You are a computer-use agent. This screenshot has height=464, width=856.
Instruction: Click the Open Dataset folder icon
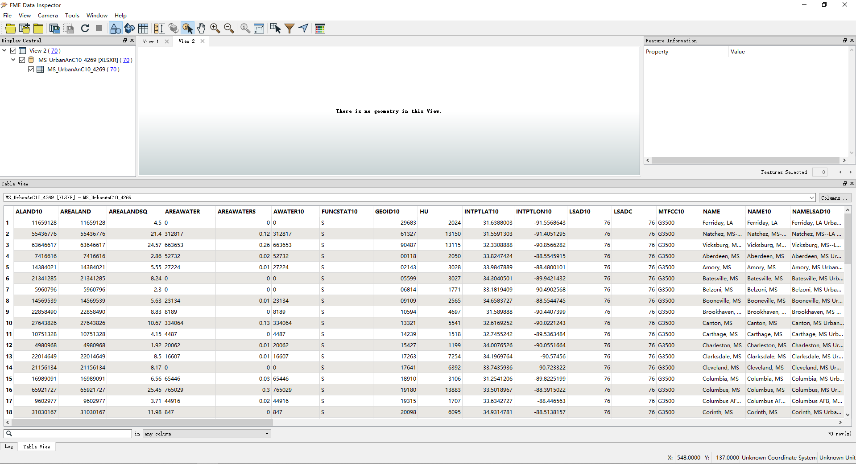click(x=11, y=29)
